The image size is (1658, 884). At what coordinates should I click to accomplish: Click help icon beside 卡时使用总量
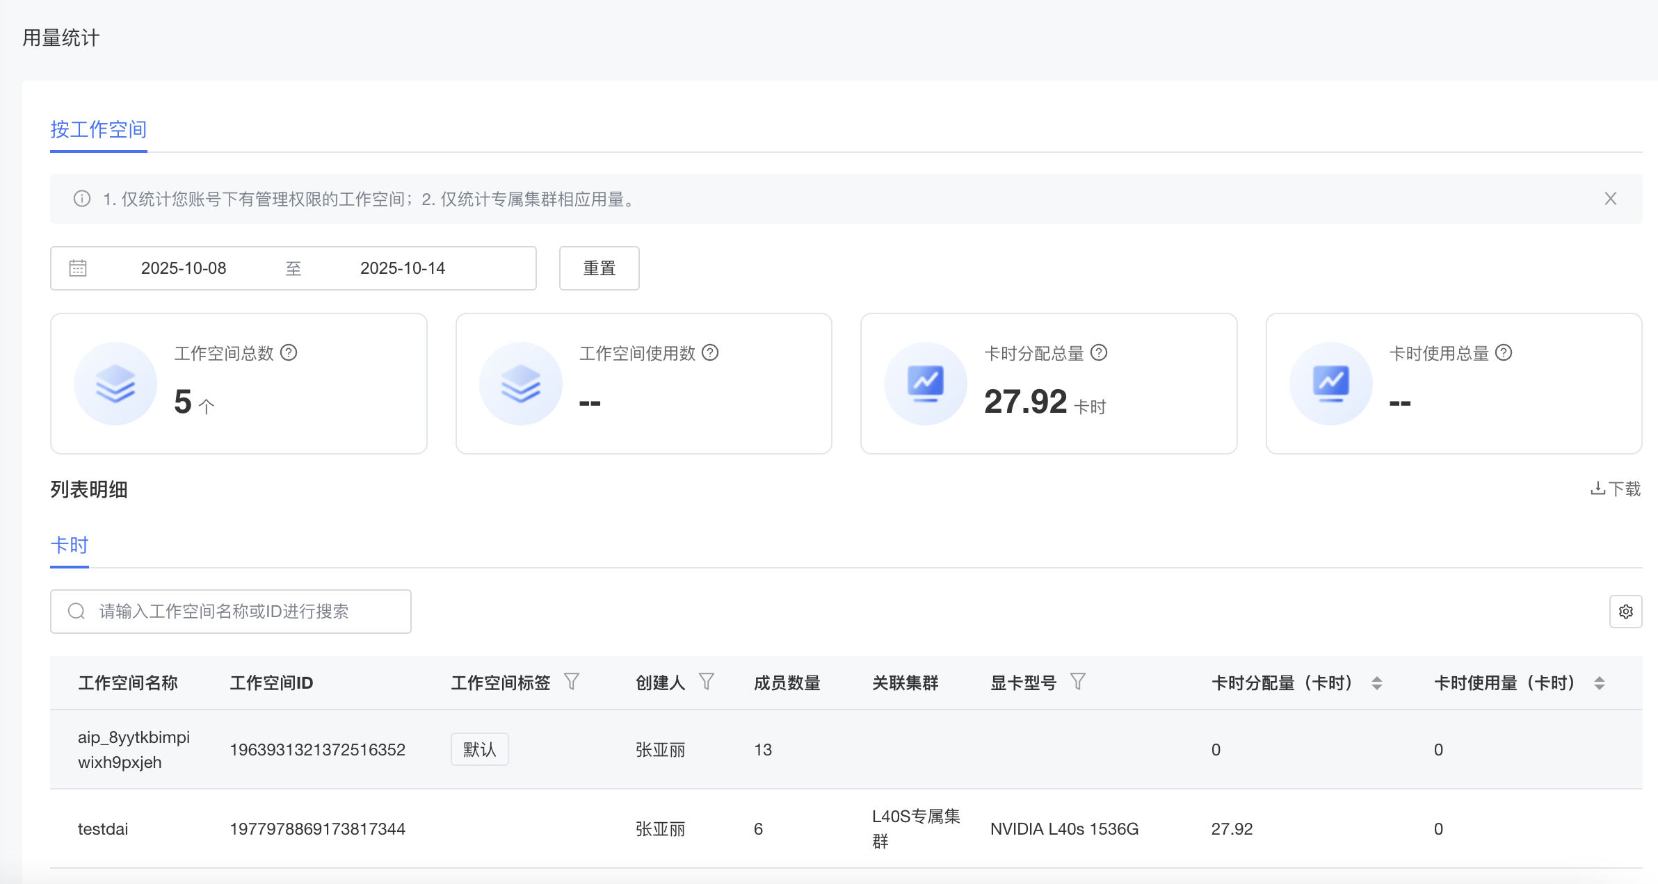(1504, 353)
